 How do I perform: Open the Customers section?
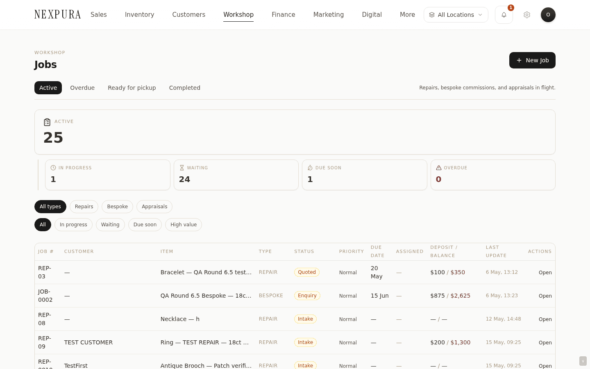(189, 15)
